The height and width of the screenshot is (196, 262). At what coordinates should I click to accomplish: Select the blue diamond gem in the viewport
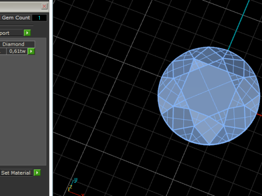point(209,96)
